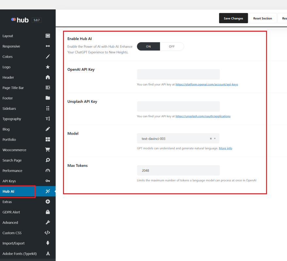Click the More info link under Model
Screen dimensions: 287x261
click(x=226, y=148)
